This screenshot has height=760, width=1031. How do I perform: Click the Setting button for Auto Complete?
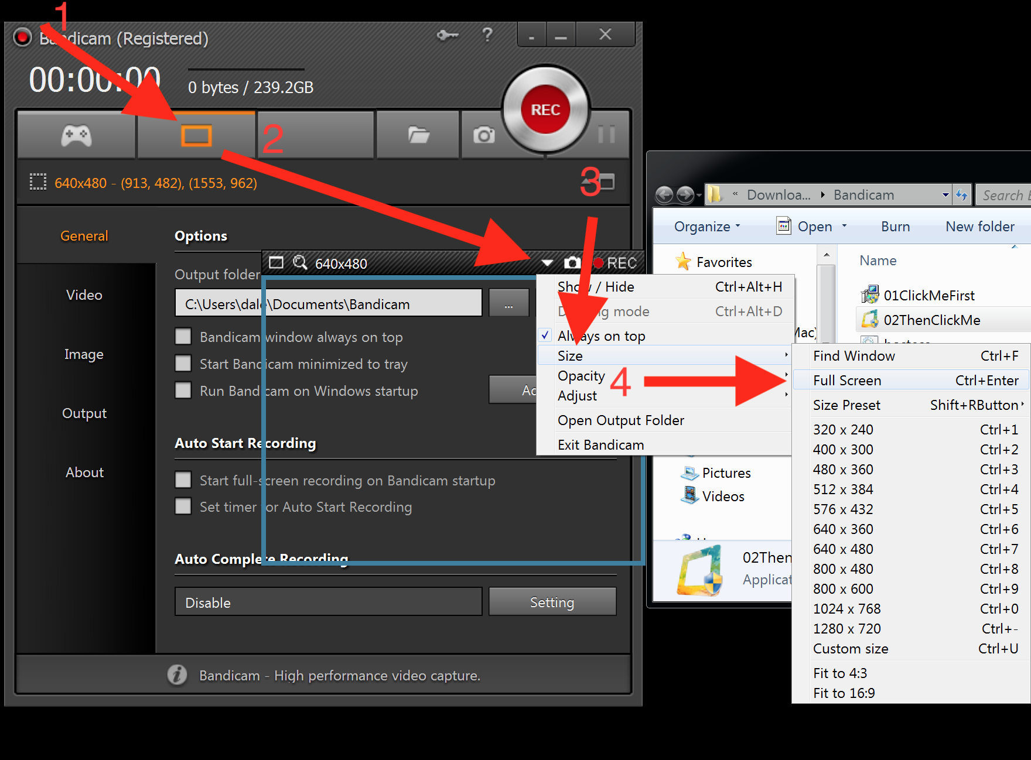pos(552,602)
